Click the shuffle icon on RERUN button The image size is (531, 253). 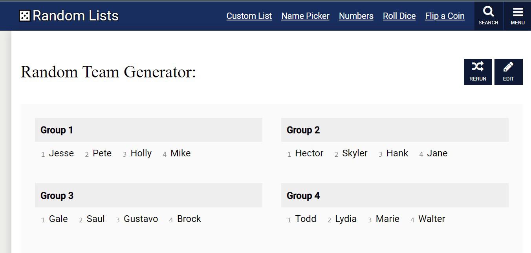[x=478, y=67]
